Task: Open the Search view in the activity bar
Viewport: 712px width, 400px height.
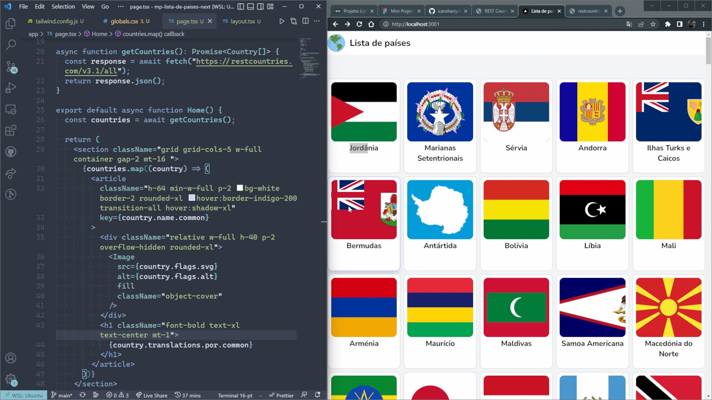Action: (11, 45)
